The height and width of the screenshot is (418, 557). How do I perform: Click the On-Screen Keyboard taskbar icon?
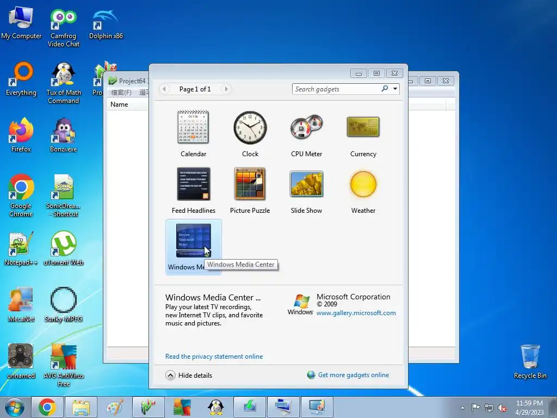pos(283,407)
